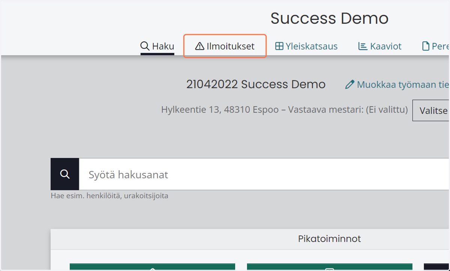The width and height of the screenshot is (450, 271).
Task: Go to the Kaaviot tab
Action: point(380,46)
